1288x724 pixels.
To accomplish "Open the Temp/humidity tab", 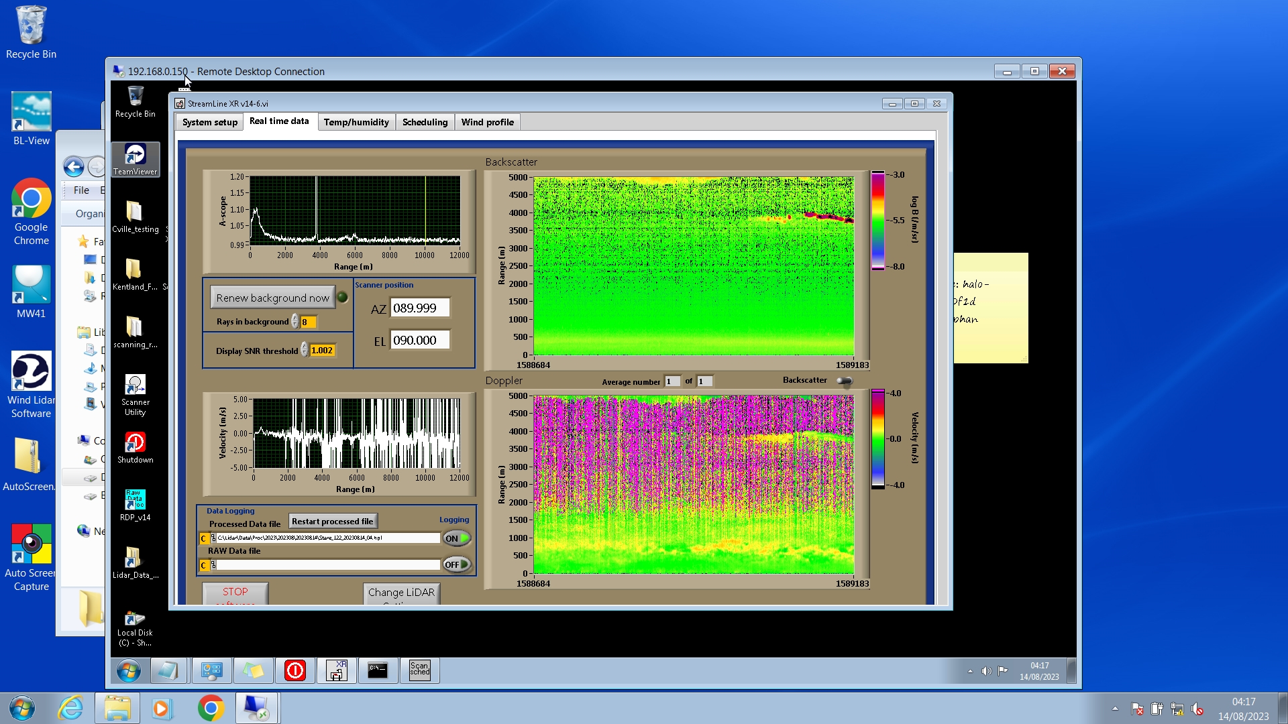I will [x=356, y=122].
